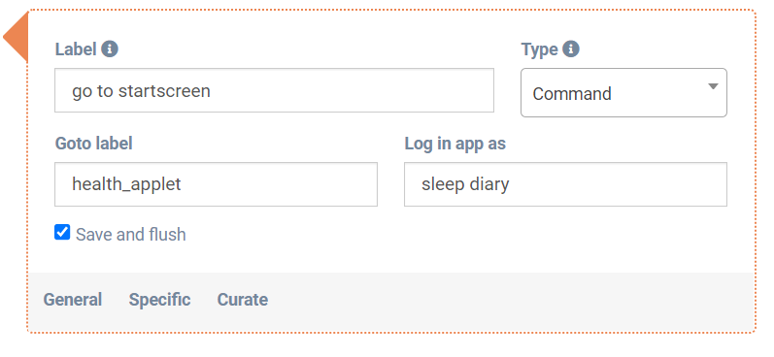
Task: Select the 'Log in app as' input field
Action: (x=565, y=184)
